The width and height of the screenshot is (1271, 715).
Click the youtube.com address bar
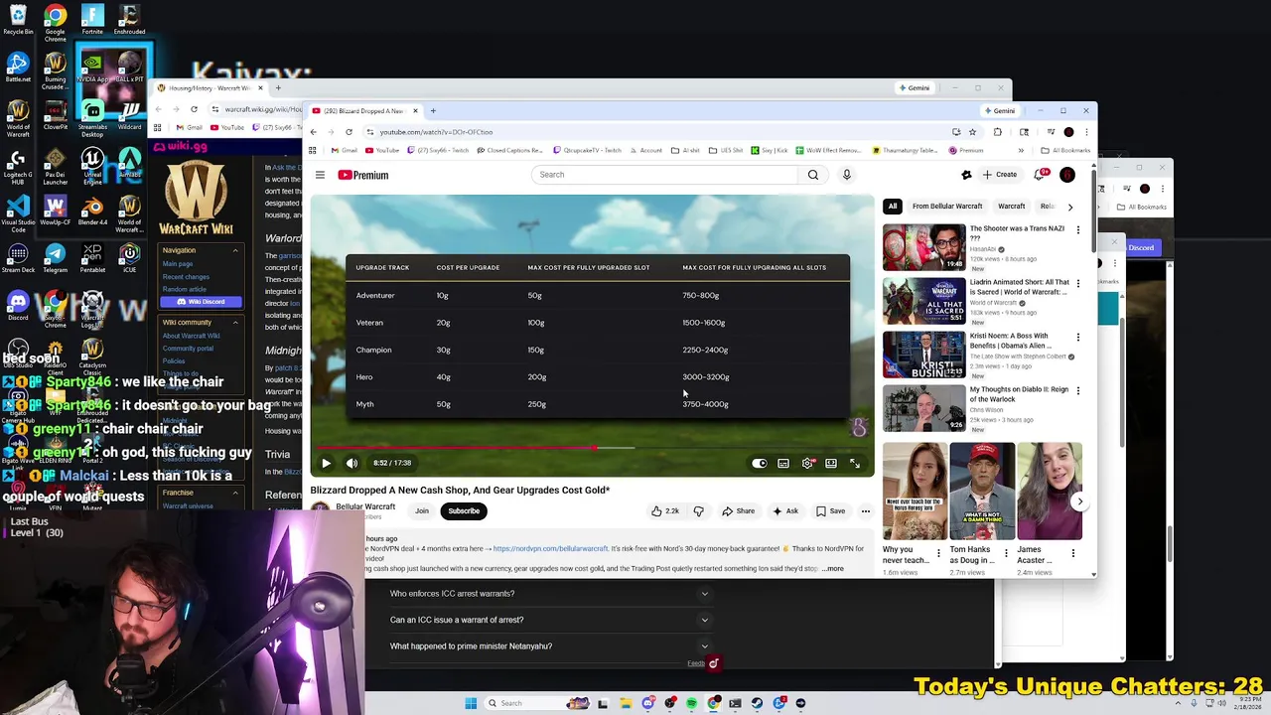click(x=655, y=132)
